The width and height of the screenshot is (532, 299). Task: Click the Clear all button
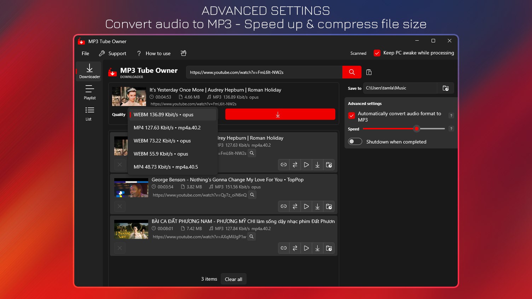pos(233,279)
